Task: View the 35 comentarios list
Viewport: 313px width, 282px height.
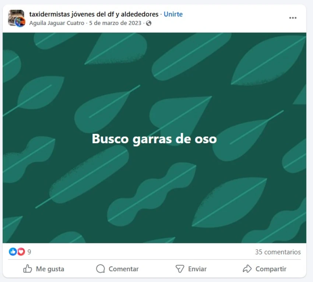Action: click(278, 252)
